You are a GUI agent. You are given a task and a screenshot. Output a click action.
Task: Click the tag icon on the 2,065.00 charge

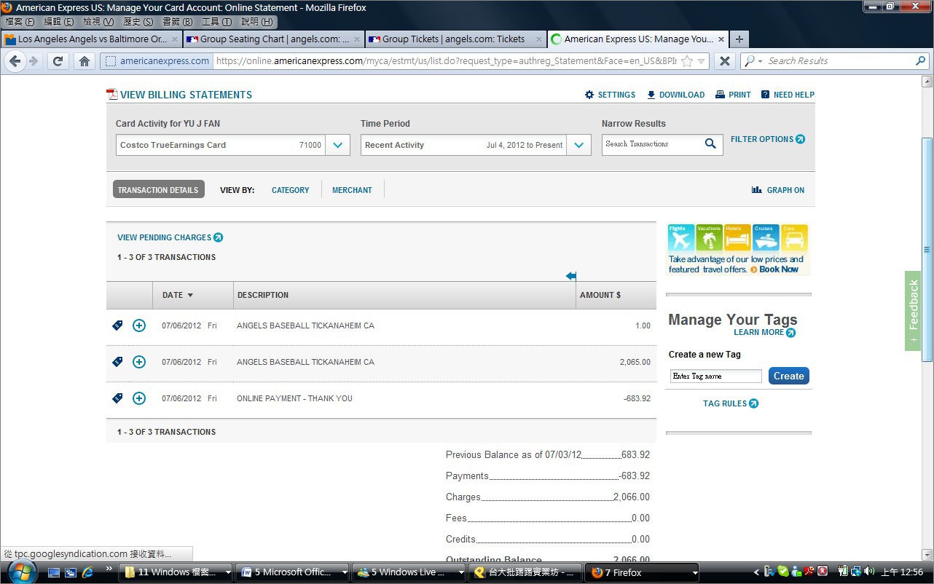pos(117,362)
